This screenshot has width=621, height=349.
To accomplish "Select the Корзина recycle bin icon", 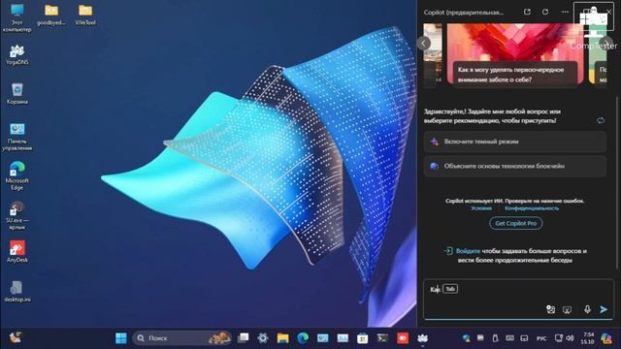I will [x=16, y=94].
